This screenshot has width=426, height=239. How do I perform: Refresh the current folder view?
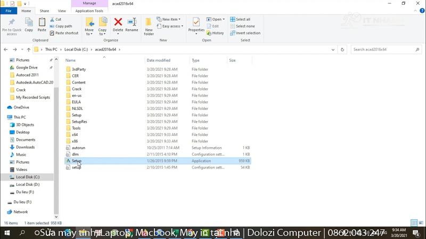pyautogui.click(x=342, y=49)
